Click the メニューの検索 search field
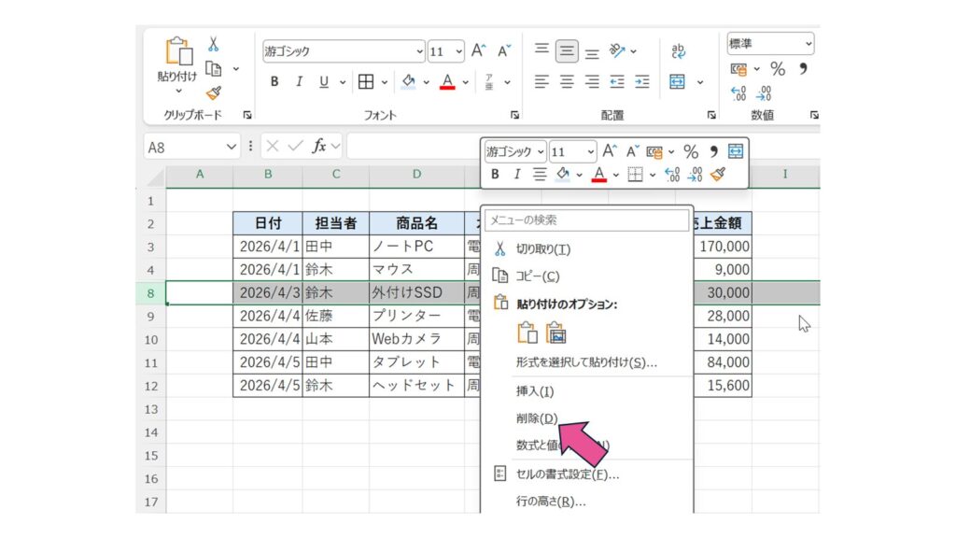Viewport: 956px width, 538px height. pyautogui.click(x=586, y=220)
